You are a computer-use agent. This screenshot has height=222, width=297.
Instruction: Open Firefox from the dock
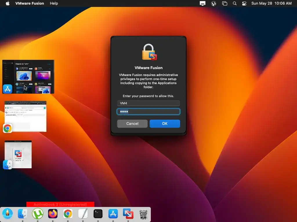[53, 214]
